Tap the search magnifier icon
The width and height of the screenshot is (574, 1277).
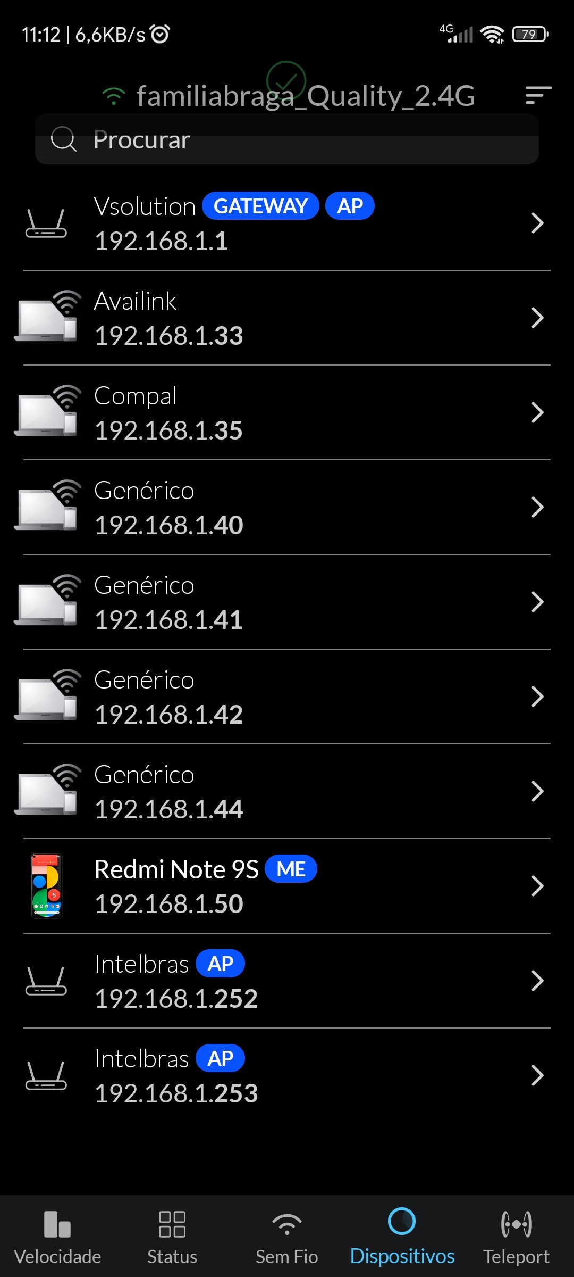[x=64, y=139]
